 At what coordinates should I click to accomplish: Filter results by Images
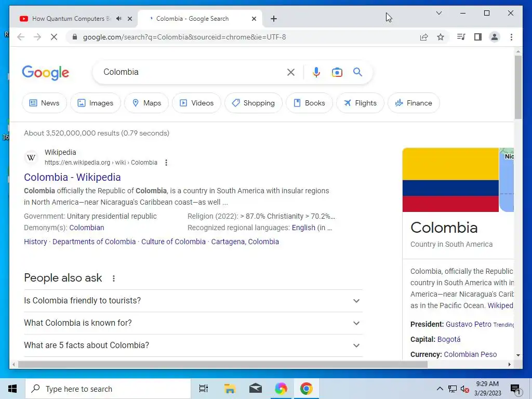pos(96,103)
